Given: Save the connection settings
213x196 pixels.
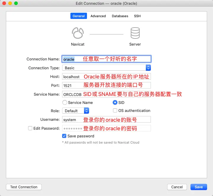Looking at the screenshot, I should coord(199,187).
